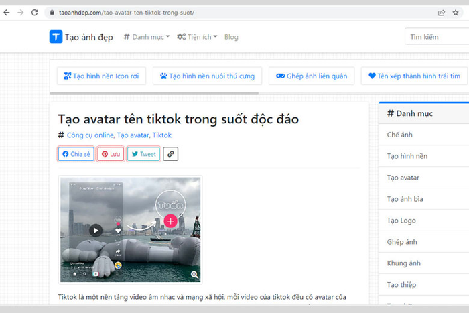Image resolution: width=469 pixels, height=313 pixels.
Task: Open Ghép ảnh liên quân button
Action: pyautogui.click(x=312, y=76)
